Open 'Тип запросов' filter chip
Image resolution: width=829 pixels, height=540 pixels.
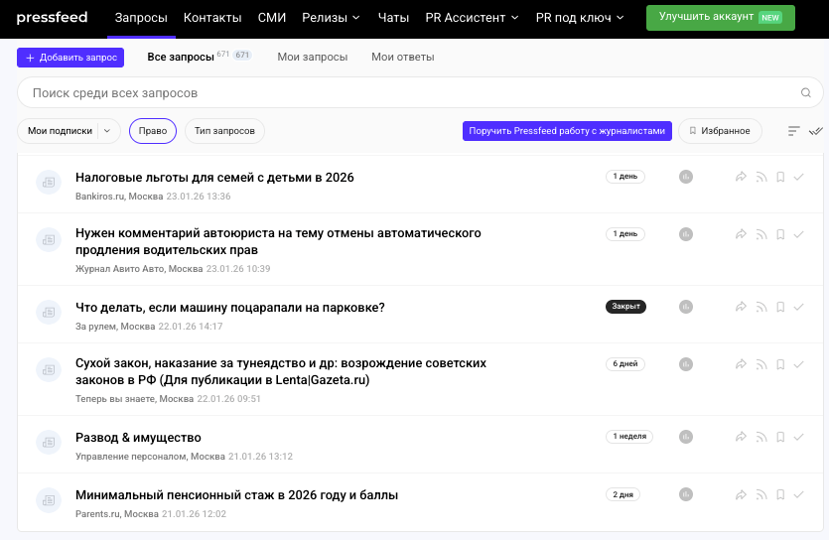[224, 131]
